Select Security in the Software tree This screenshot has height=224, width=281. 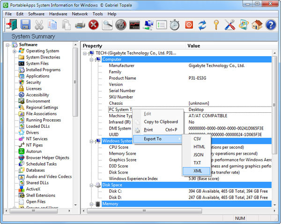point(34,82)
